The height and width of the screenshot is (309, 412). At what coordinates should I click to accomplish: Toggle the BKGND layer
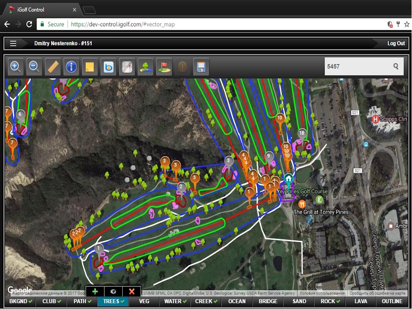21,302
